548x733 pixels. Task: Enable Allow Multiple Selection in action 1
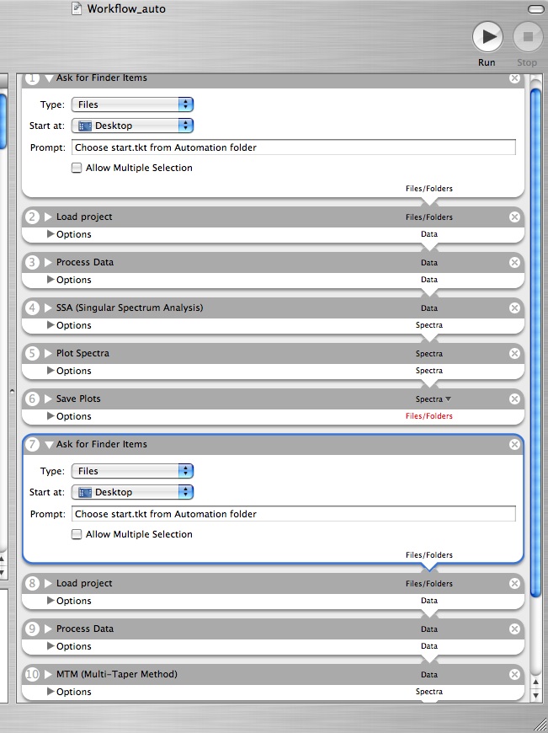tap(77, 168)
